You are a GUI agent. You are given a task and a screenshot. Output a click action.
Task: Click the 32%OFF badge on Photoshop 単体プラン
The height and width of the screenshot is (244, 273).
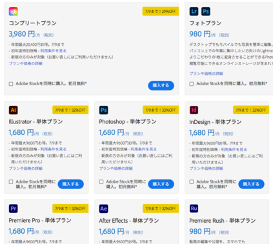161,110
